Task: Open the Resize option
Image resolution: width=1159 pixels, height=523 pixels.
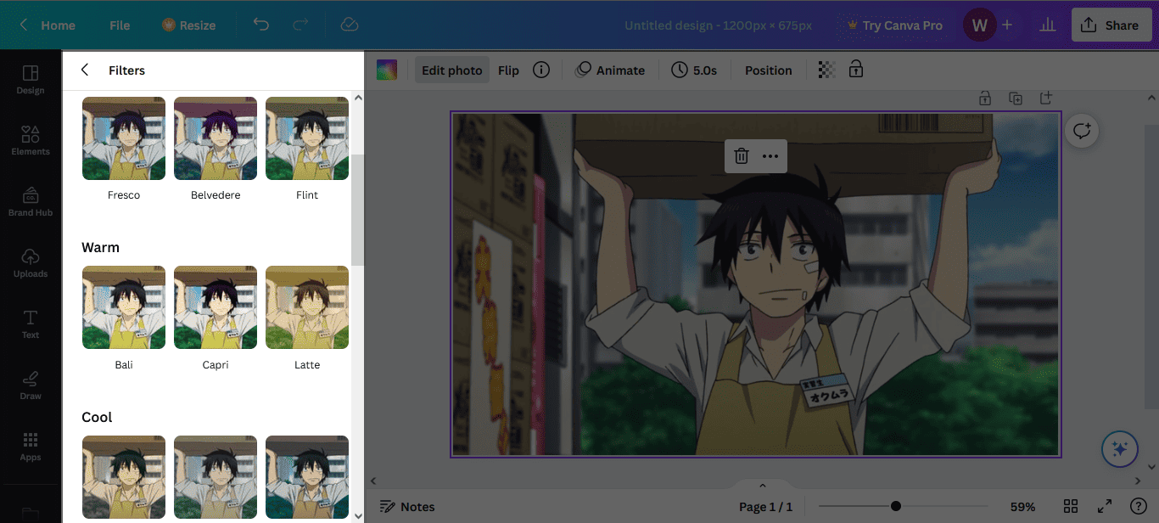Action: (x=188, y=25)
